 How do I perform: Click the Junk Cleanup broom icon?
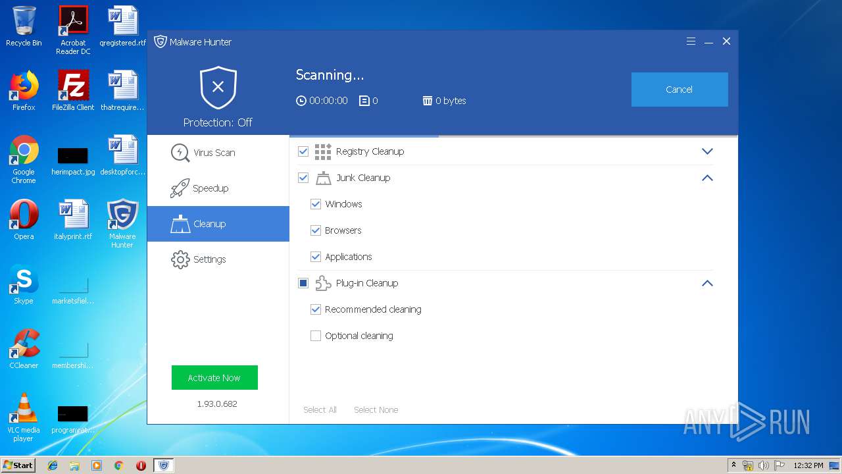point(323,178)
